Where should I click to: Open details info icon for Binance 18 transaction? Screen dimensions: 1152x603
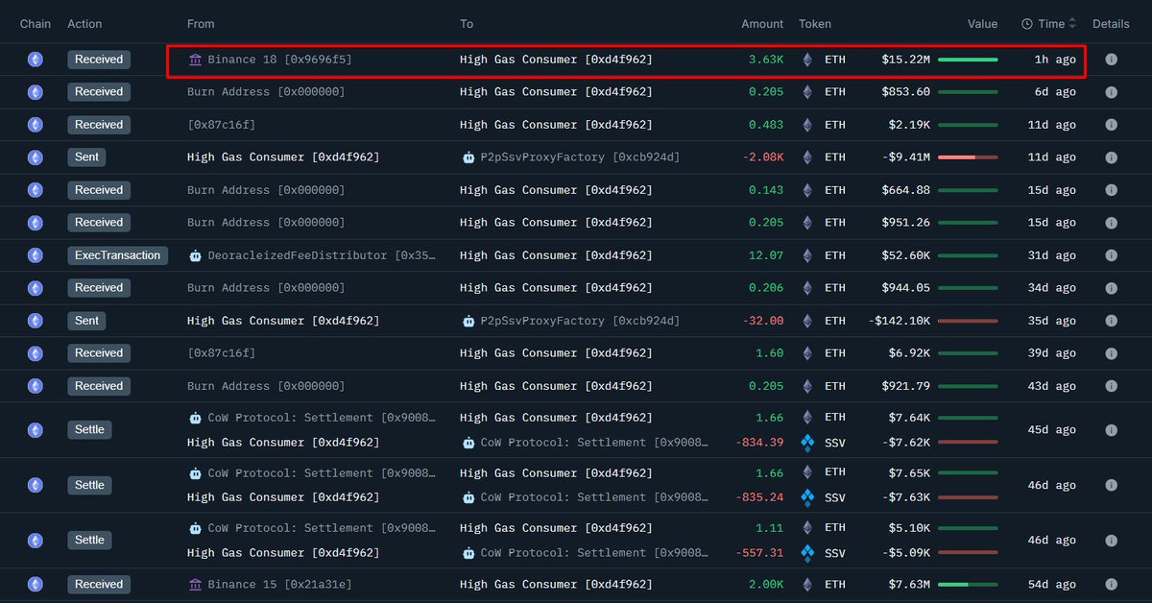[1111, 60]
